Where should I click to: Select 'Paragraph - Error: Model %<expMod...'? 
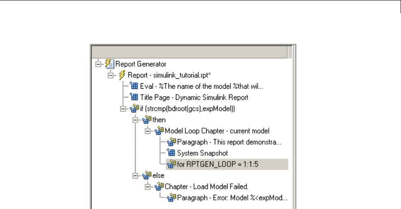(x=232, y=198)
